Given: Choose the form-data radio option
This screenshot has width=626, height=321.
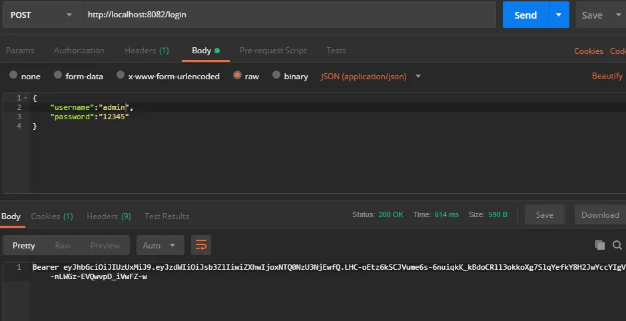Looking at the screenshot, I should pyautogui.click(x=58, y=76).
